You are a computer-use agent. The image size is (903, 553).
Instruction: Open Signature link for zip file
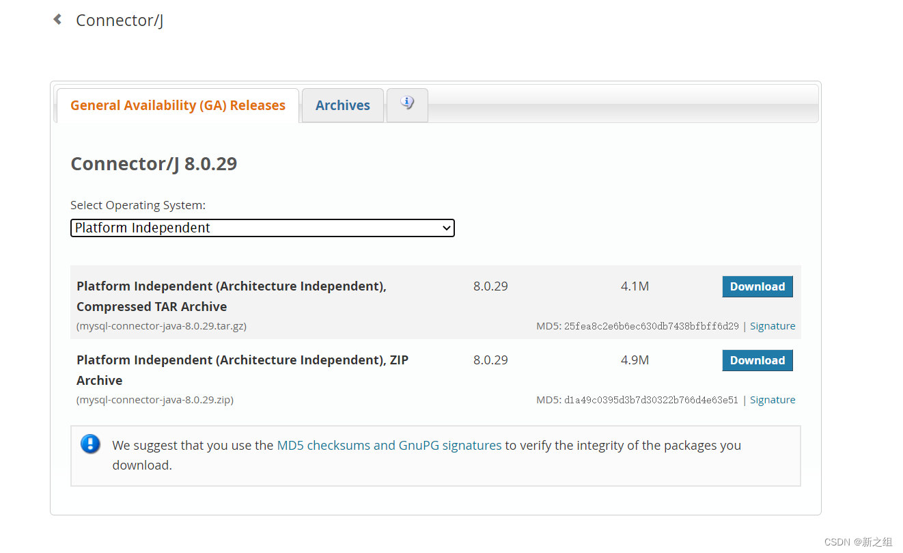(773, 400)
